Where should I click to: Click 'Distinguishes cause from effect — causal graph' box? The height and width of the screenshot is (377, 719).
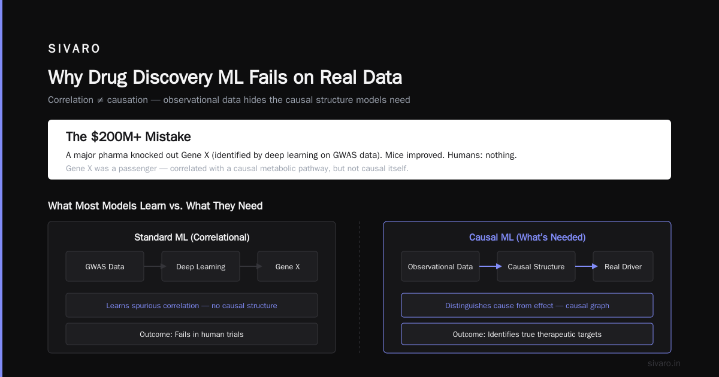(x=527, y=305)
